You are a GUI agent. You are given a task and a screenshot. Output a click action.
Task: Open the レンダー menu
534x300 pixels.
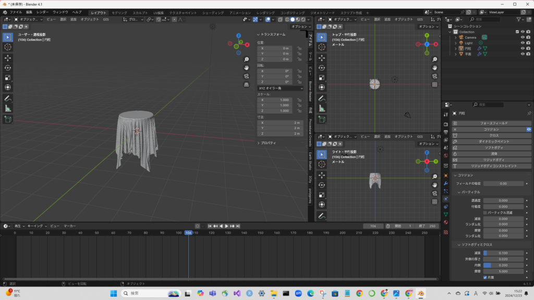[42, 12]
